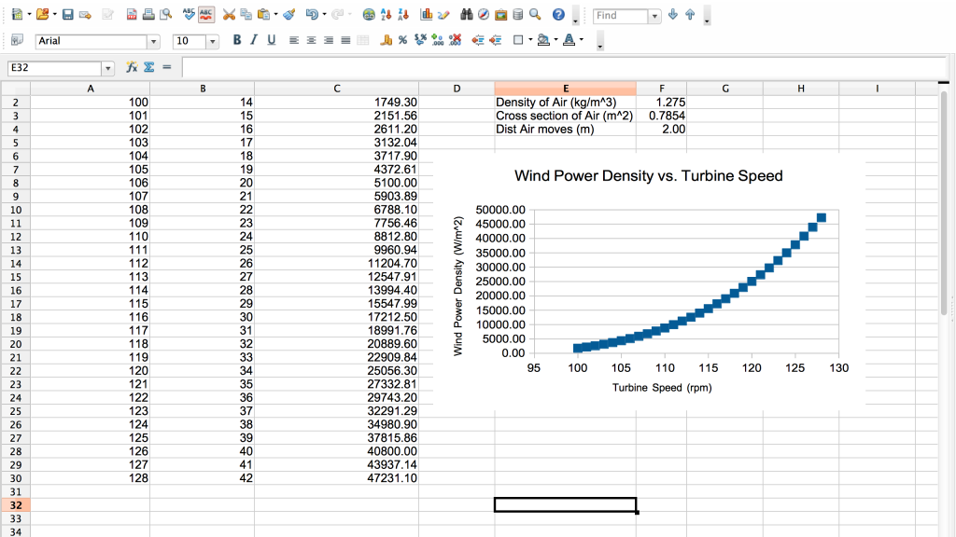
Task: Open the background color dropdown
Action: [x=555, y=40]
